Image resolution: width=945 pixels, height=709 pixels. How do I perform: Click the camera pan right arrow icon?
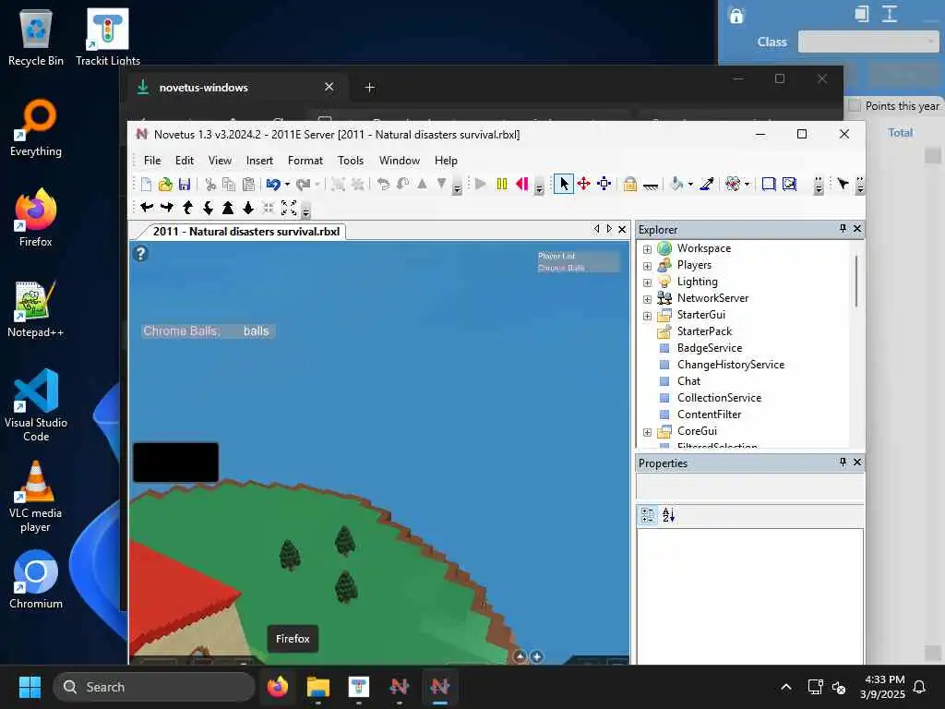click(x=167, y=208)
